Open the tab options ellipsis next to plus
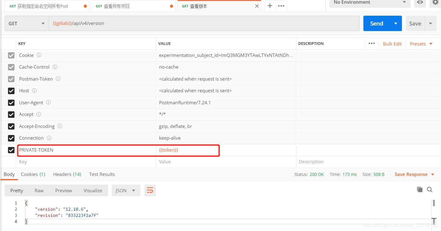The height and width of the screenshot is (231, 441). tap(281, 6)
